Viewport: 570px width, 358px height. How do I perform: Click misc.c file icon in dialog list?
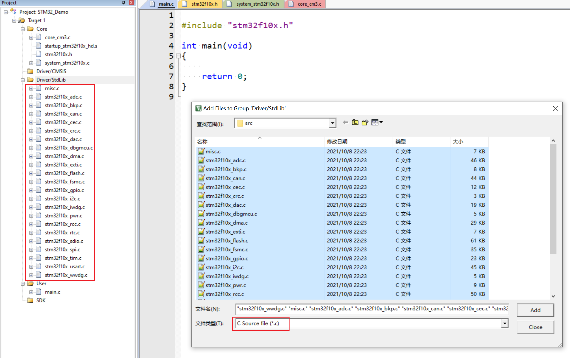201,151
